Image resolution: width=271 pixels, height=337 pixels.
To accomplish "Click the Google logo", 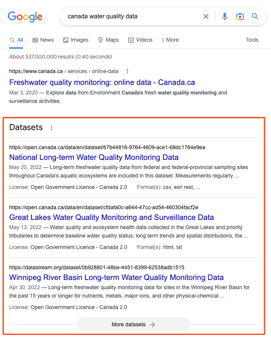I will pyautogui.click(x=25, y=17).
